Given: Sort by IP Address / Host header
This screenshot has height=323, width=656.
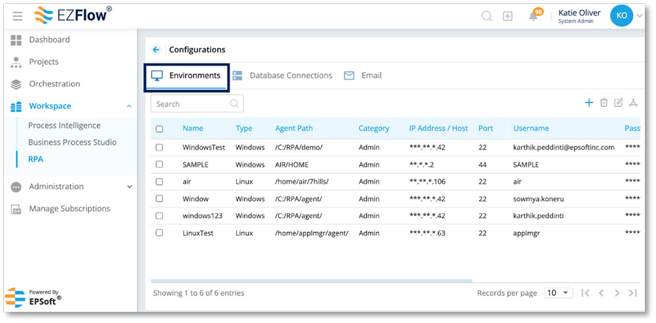Looking at the screenshot, I should pos(438,129).
